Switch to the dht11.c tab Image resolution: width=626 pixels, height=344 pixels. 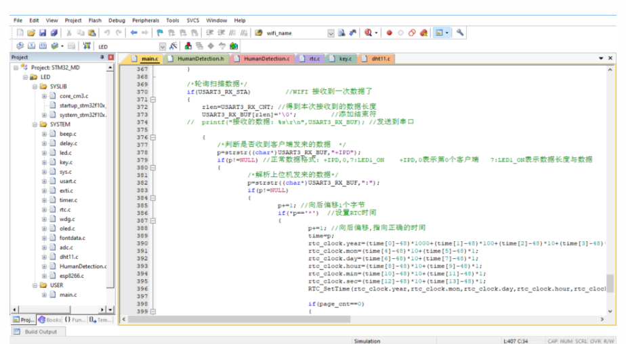pos(377,59)
